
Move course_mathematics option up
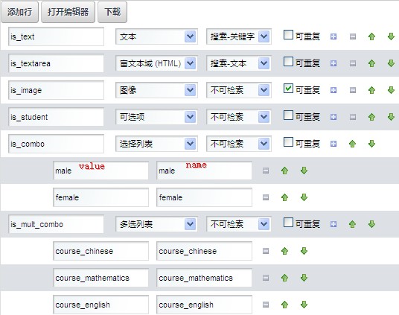pos(285,278)
